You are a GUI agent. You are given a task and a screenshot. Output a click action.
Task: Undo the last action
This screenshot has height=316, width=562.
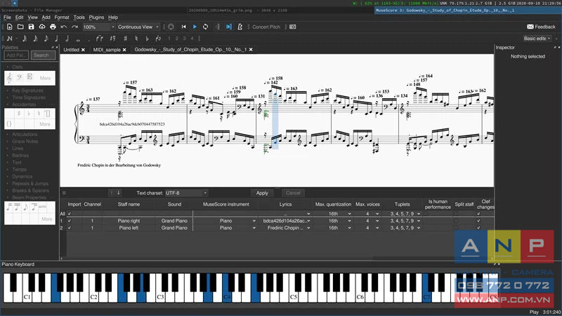[x=64, y=27]
